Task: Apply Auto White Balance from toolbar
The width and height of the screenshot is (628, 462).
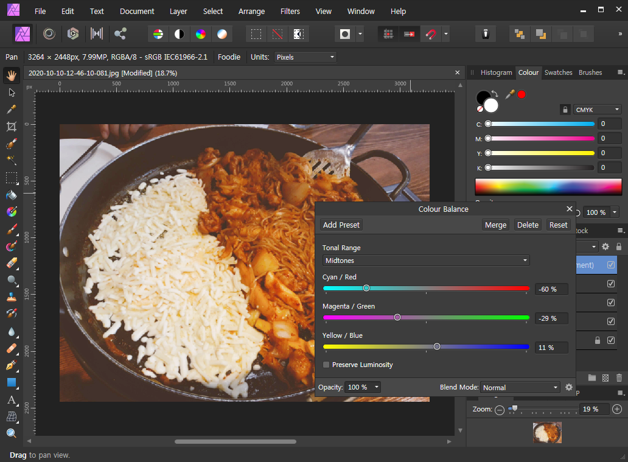Action: (x=222, y=34)
